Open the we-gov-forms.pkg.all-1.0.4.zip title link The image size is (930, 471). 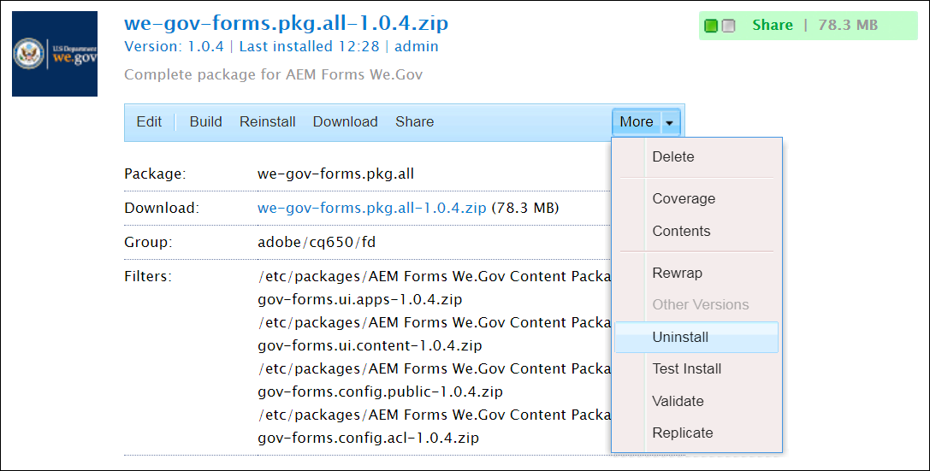(x=286, y=24)
